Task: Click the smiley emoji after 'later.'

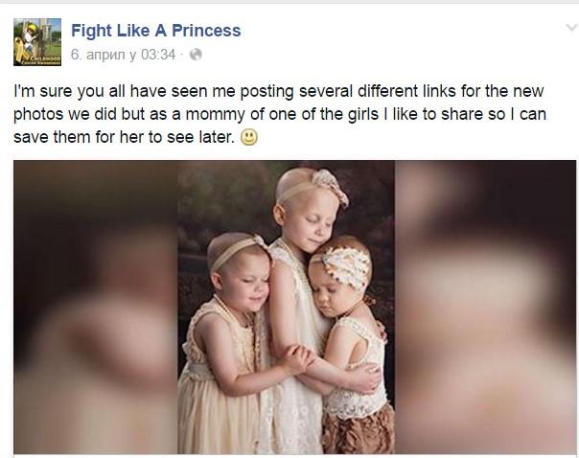Action: (249, 137)
